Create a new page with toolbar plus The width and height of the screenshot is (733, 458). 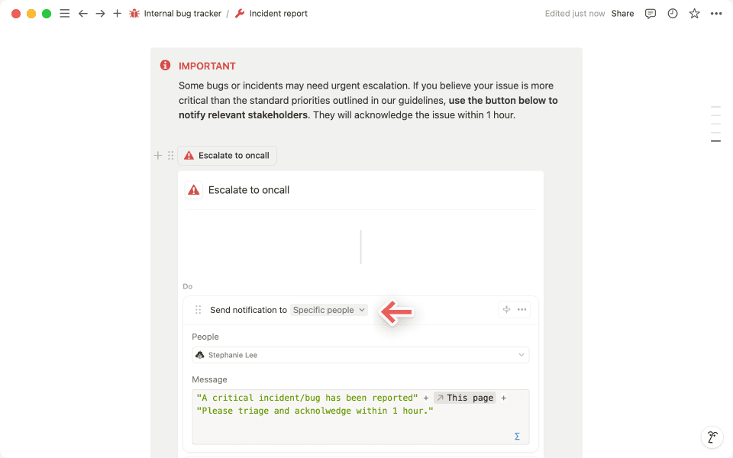tap(117, 13)
